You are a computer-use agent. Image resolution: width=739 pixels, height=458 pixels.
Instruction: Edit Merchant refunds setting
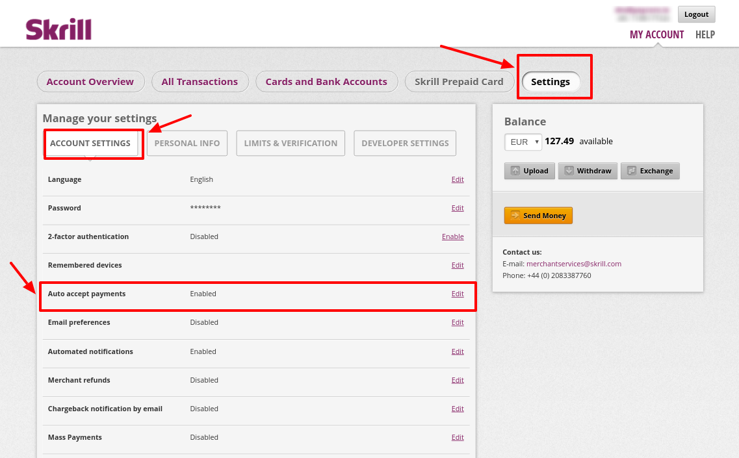point(458,380)
